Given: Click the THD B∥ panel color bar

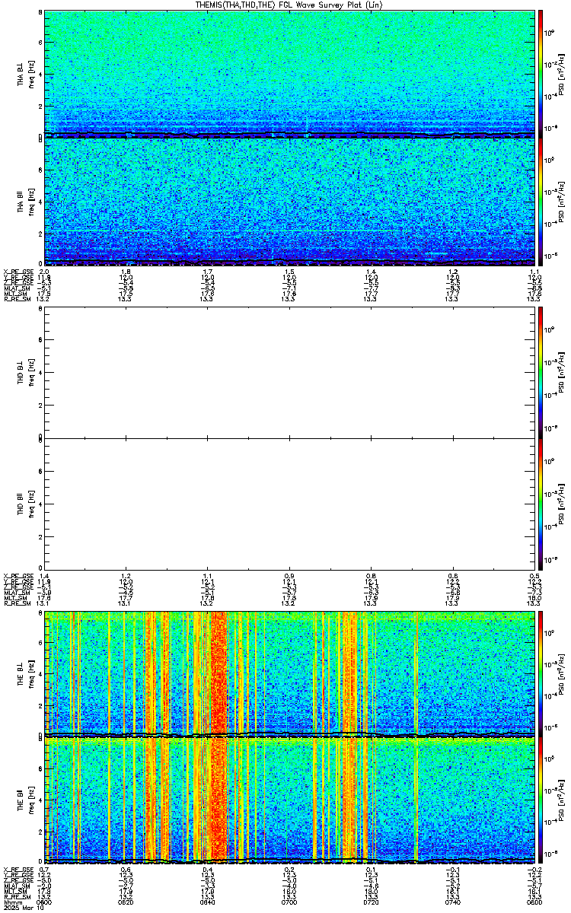Looking at the screenshot, I should tap(540, 503).
